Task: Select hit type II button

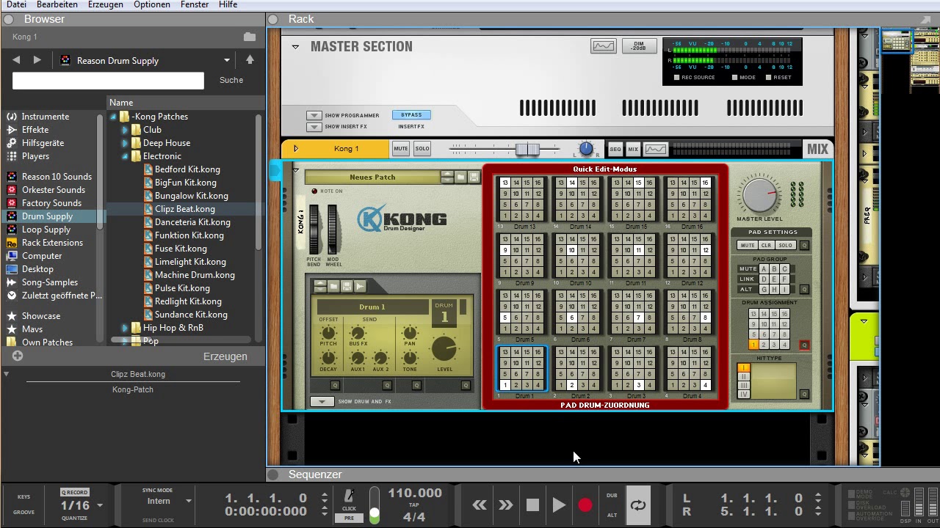Action: coord(743,376)
